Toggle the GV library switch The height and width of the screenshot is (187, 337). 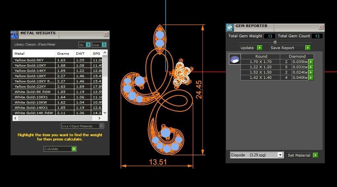click(x=88, y=45)
